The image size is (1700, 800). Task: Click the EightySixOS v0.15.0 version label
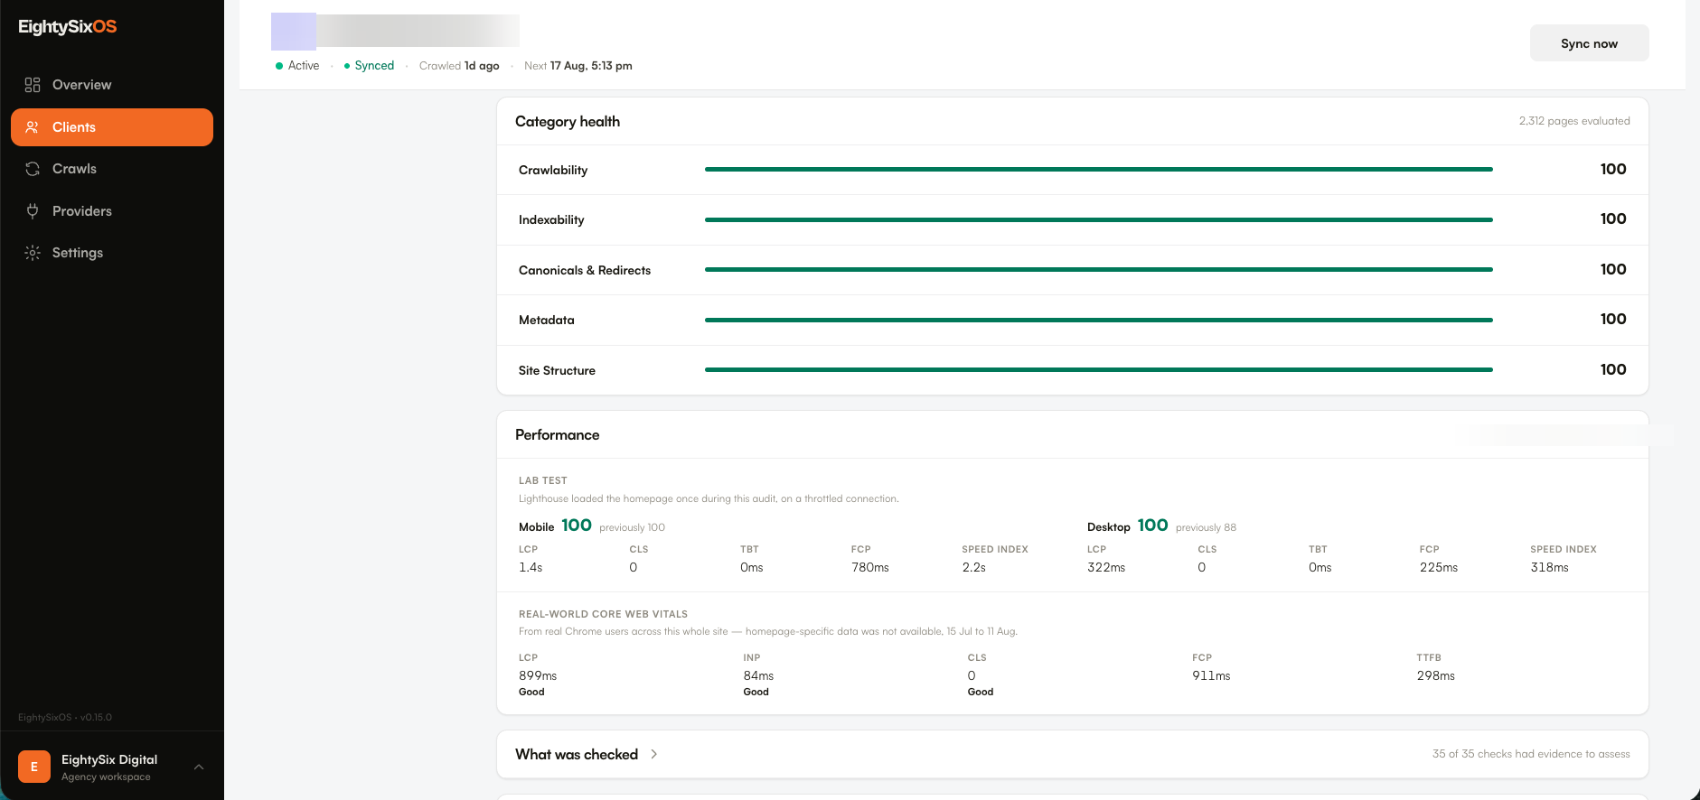click(x=65, y=718)
